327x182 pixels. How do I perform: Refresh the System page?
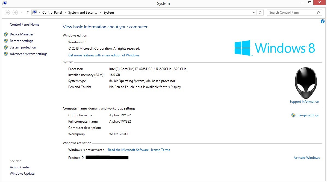[260, 13]
